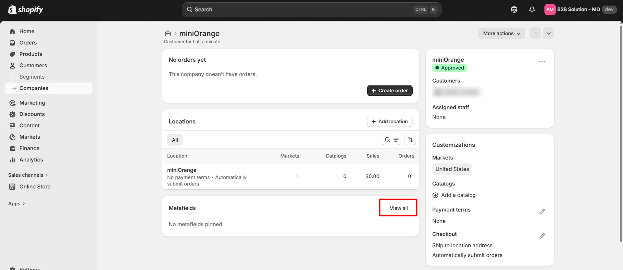Click the Companies breadcrumb icon beside miniOrange
Viewport: 623px width, 270px height.
[x=168, y=33]
